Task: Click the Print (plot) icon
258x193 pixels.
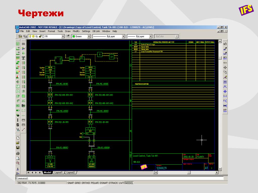Action: pos(18,154)
